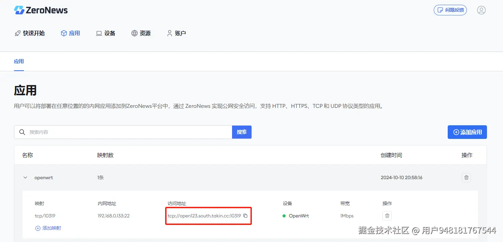The image size is (503, 242).
Task: Delete the openwrt application via trash icon
Action: pyautogui.click(x=466, y=177)
